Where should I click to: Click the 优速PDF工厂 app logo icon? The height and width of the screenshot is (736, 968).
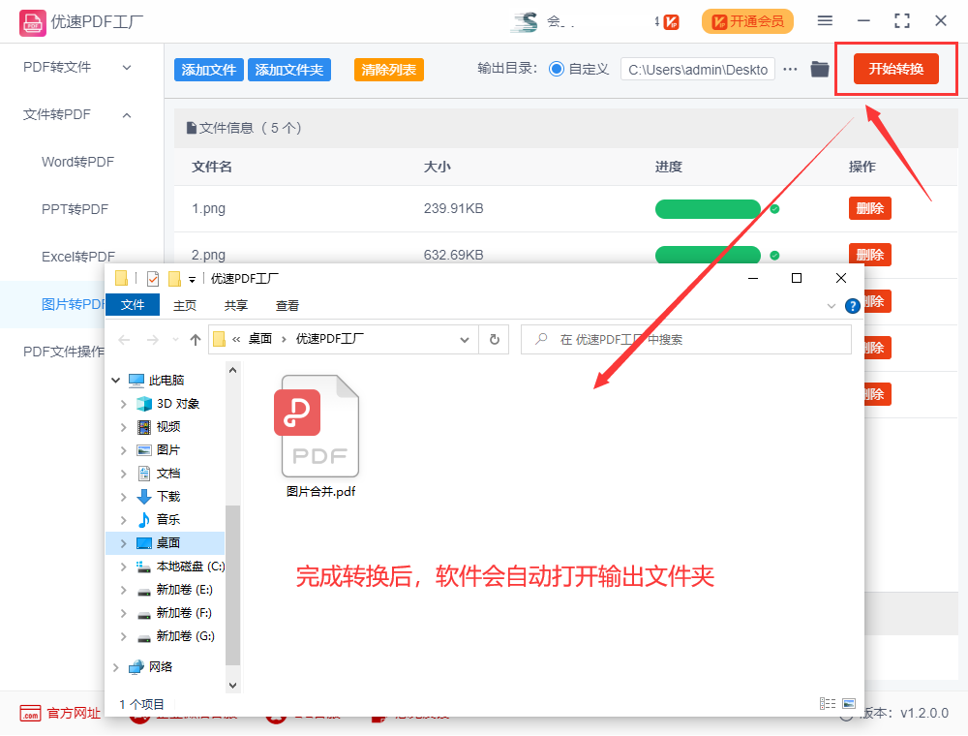(32, 22)
